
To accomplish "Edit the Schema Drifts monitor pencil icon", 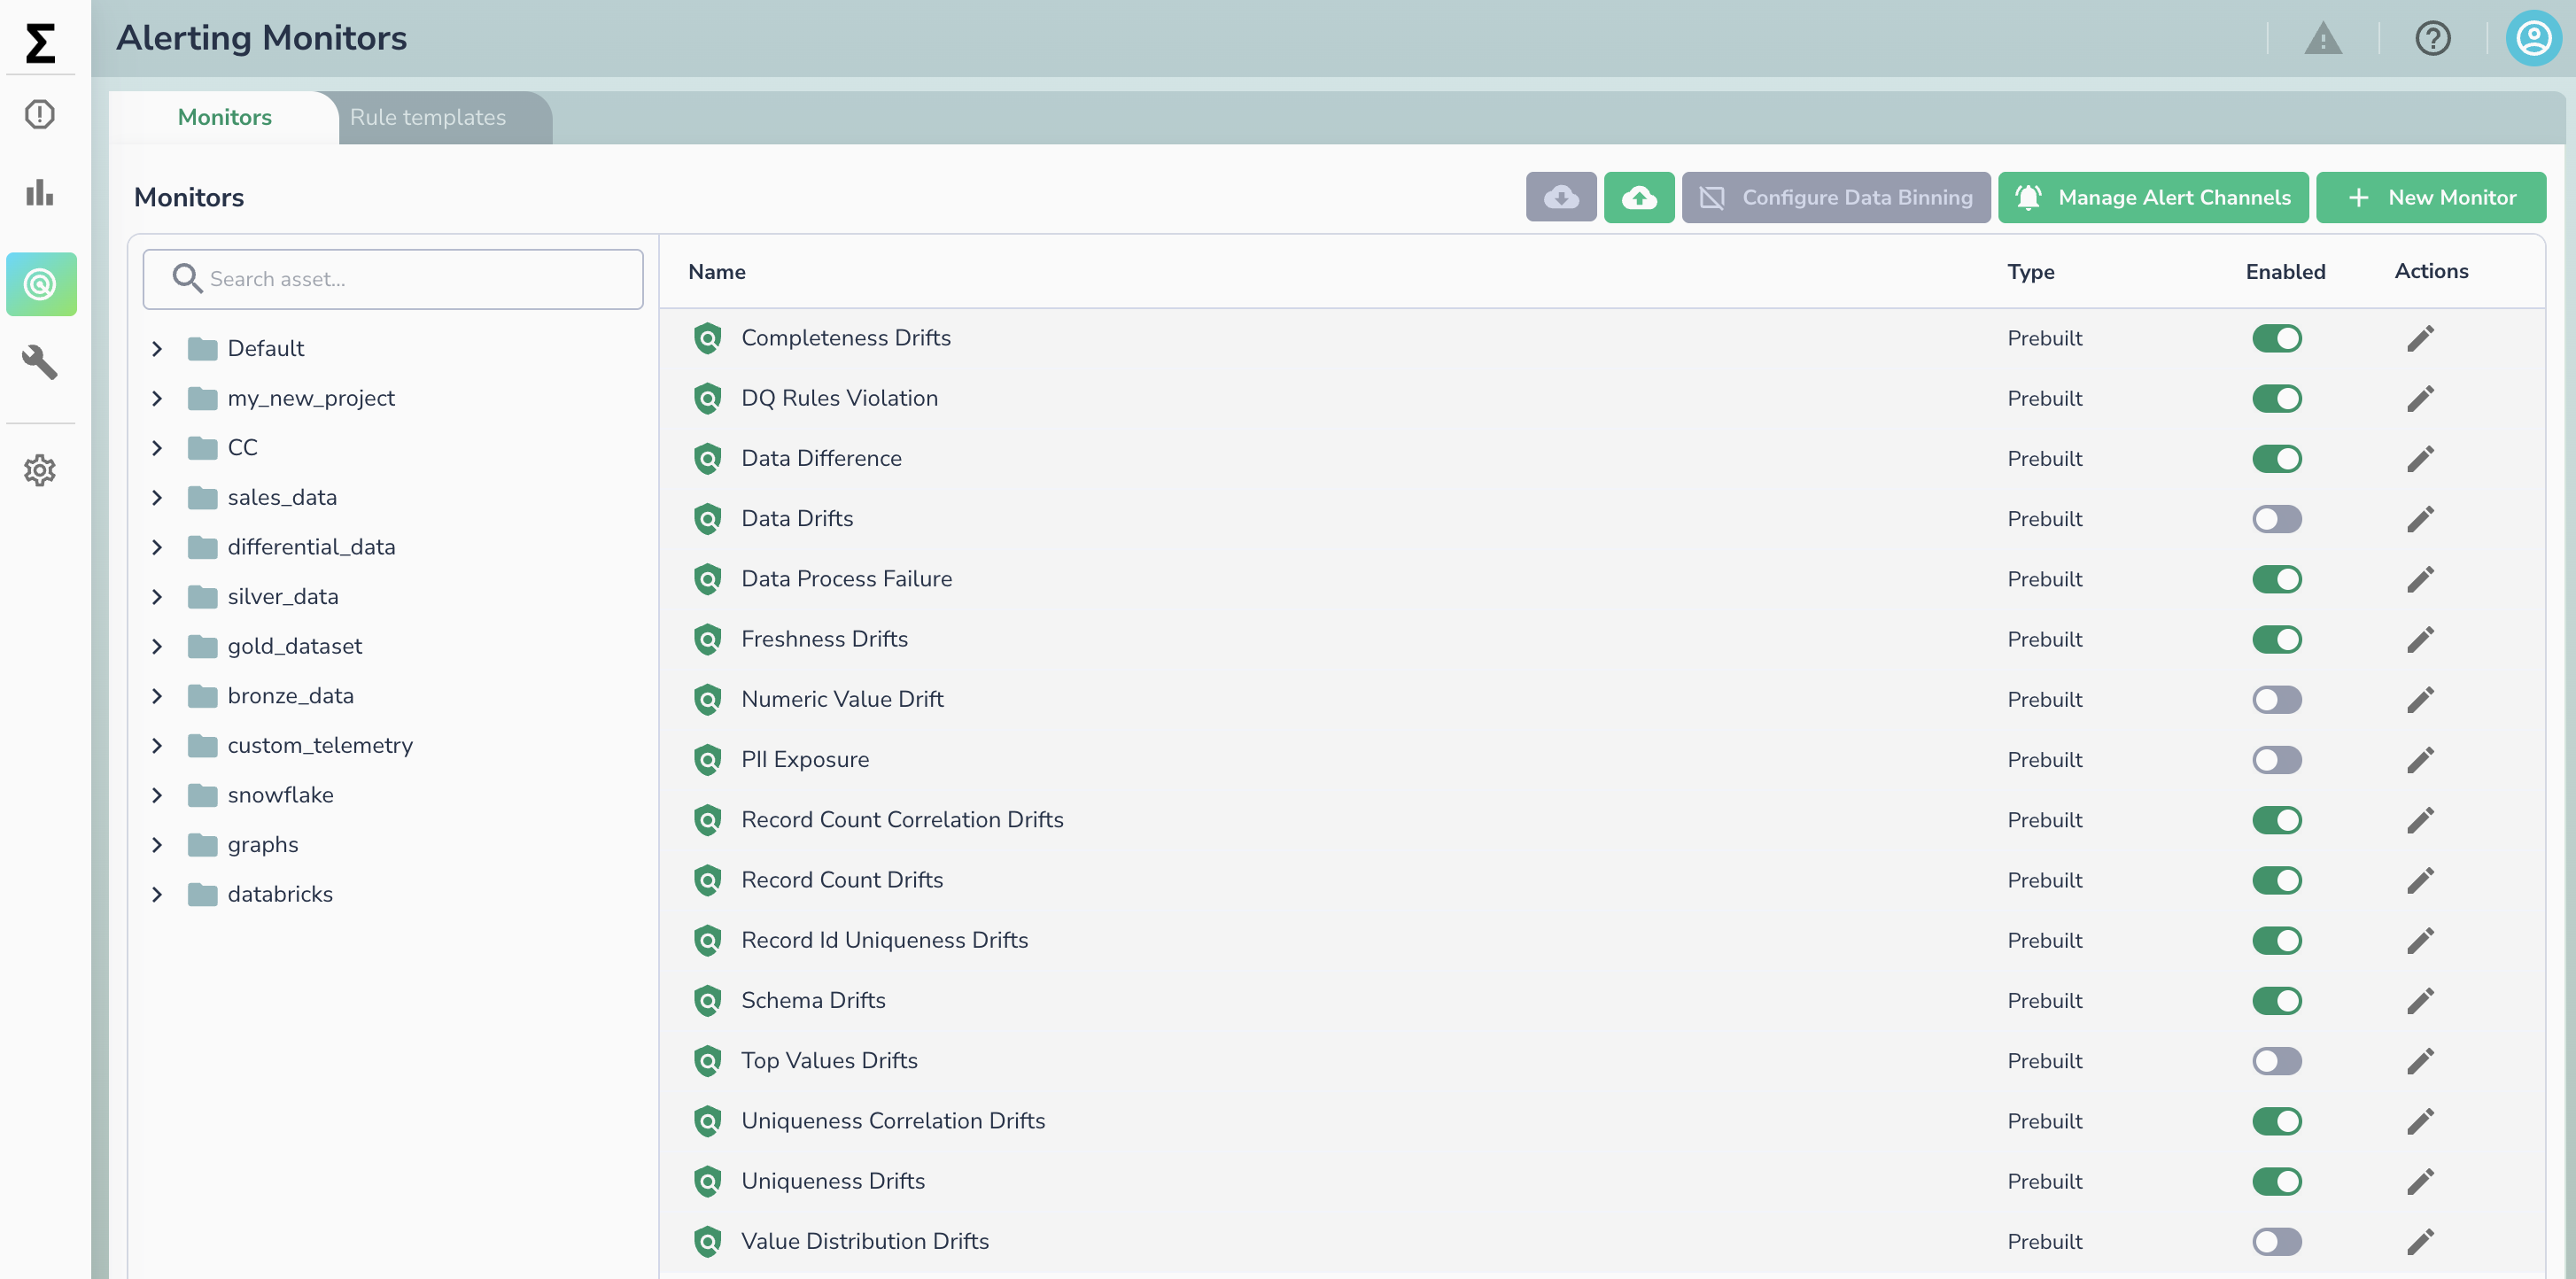I will click(x=2419, y=1000).
